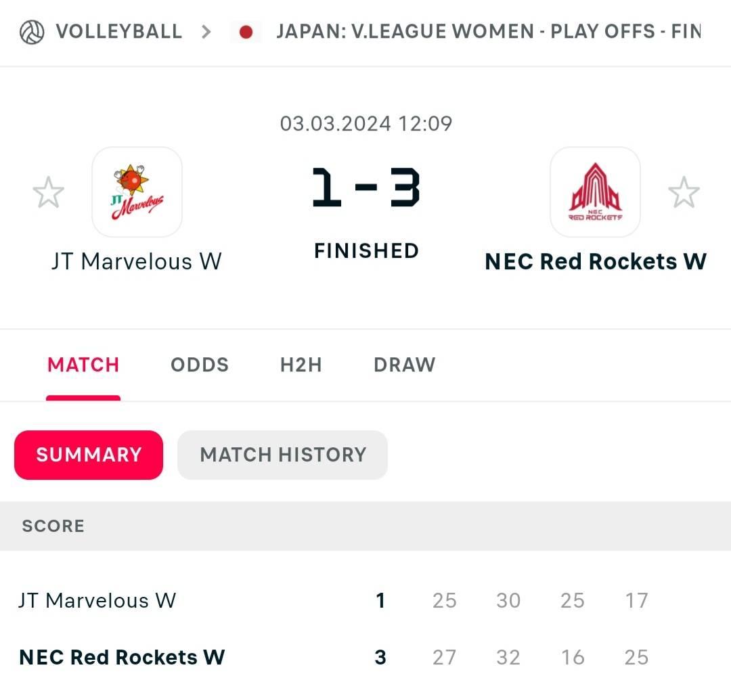This screenshot has width=731, height=699.
Task: Click JT Marvelous W team name in header
Action: (137, 261)
